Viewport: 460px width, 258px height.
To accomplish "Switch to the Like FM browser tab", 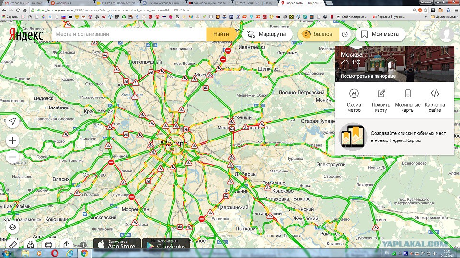I will [117, 3].
